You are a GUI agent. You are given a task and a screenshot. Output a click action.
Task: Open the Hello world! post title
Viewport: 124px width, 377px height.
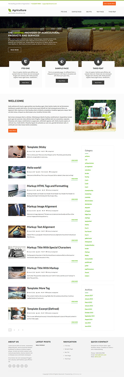(34, 167)
